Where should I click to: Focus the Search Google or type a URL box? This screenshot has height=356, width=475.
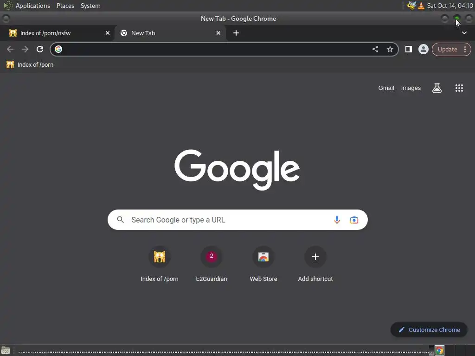click(237, 220)
